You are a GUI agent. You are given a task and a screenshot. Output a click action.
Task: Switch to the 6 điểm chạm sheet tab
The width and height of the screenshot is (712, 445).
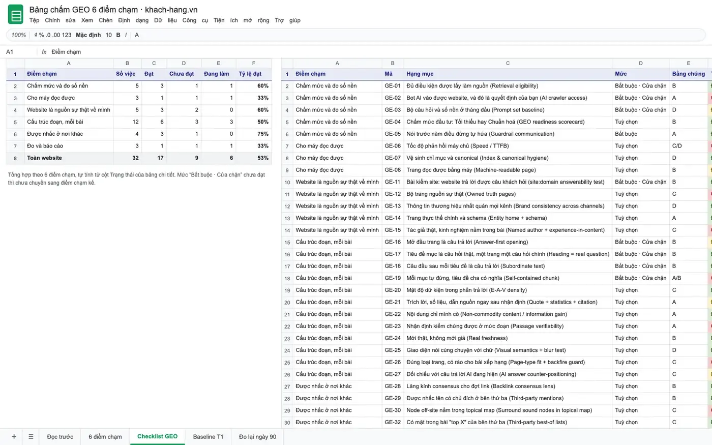coord(105,436)
